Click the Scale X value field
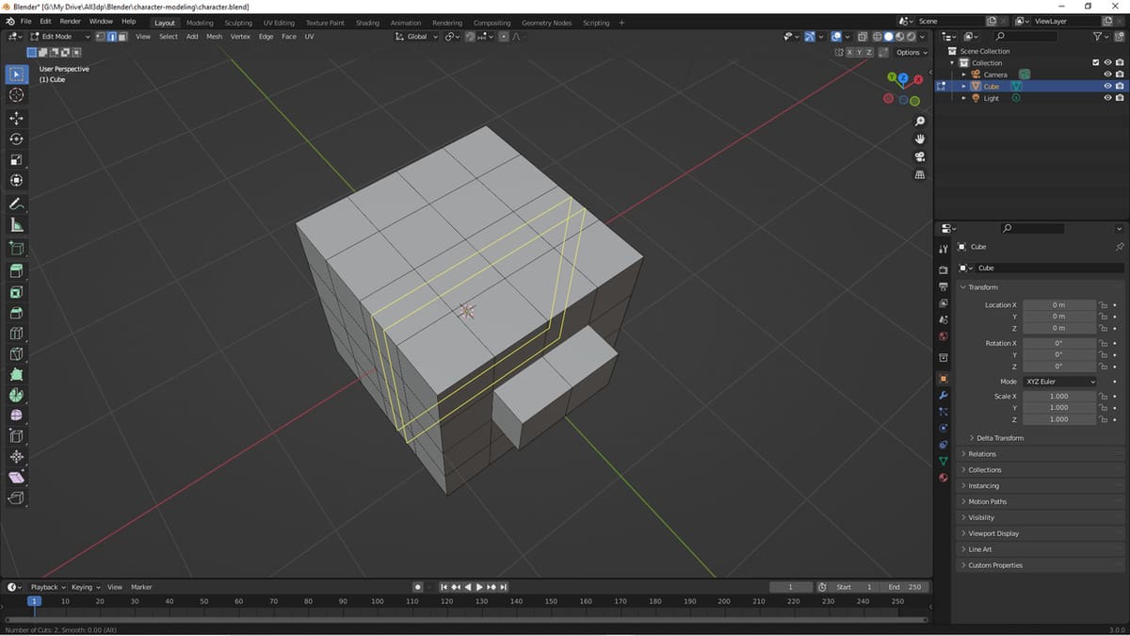Image resolution: width=1130 pixels, height=636 pixels. (1059, 397)
